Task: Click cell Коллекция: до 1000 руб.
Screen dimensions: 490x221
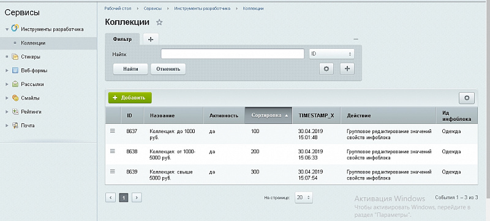Action: pyautogui.click(x=172, y=134)
